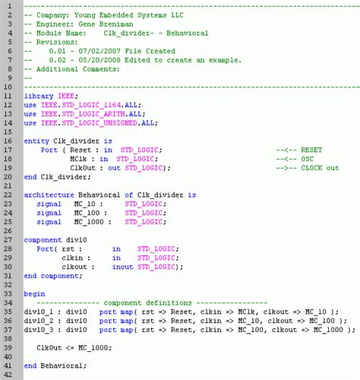
Task: Click 'end Clk_divider;' on line 20
Action: point(58,177)
